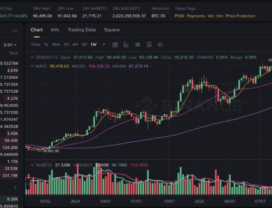Click the MA(99) value 87,279.14
The width and height of the screenshot is (272, 208).
(x=138, y=66)
